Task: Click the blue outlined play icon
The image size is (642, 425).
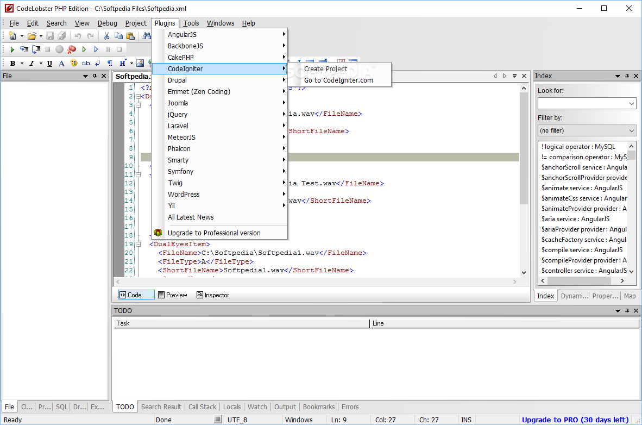Action: tap(96, 49)
